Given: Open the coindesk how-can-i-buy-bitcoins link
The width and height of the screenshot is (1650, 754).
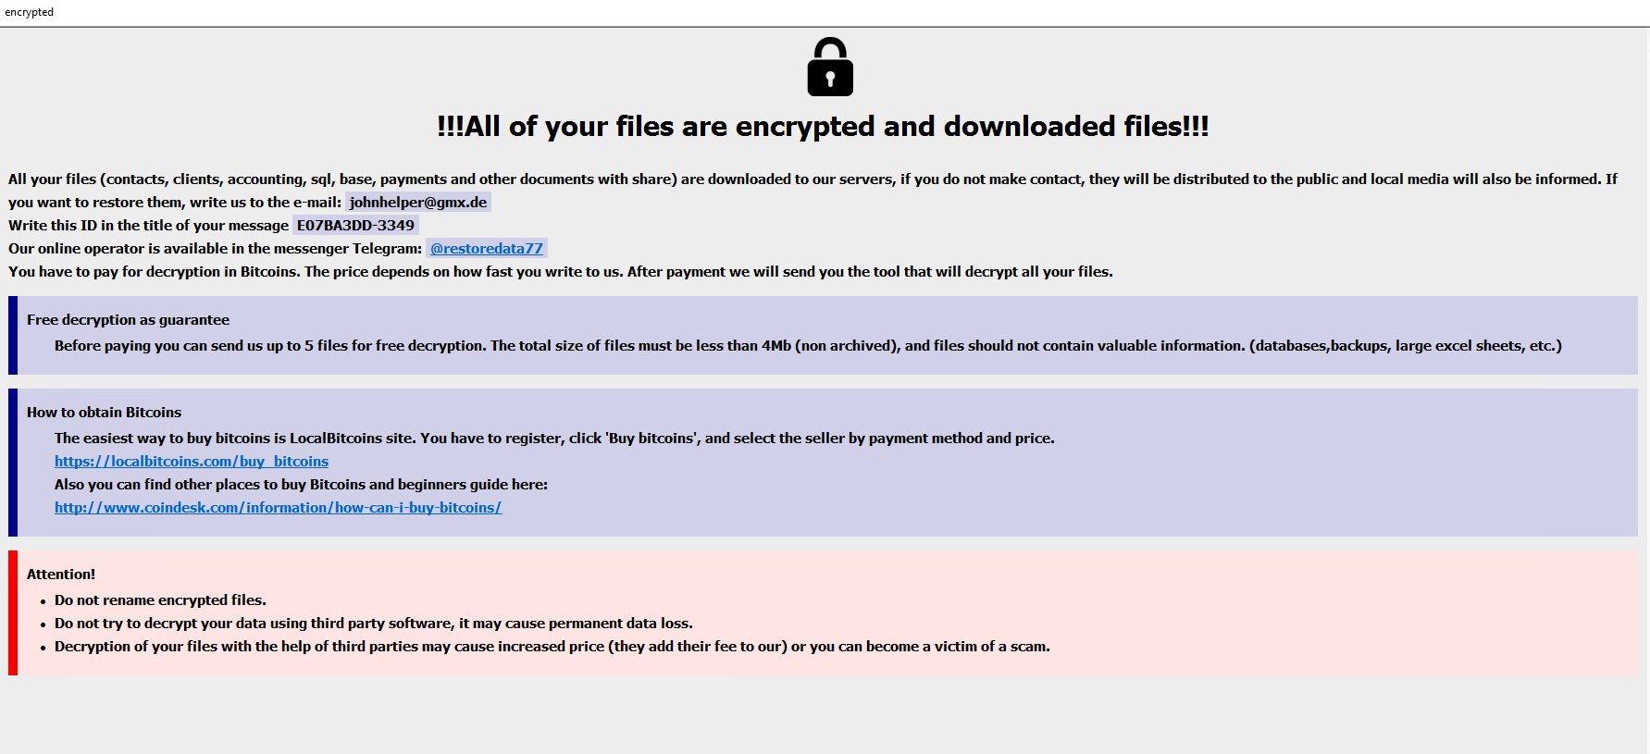Looking at the screenshot, I should point(278,507).
